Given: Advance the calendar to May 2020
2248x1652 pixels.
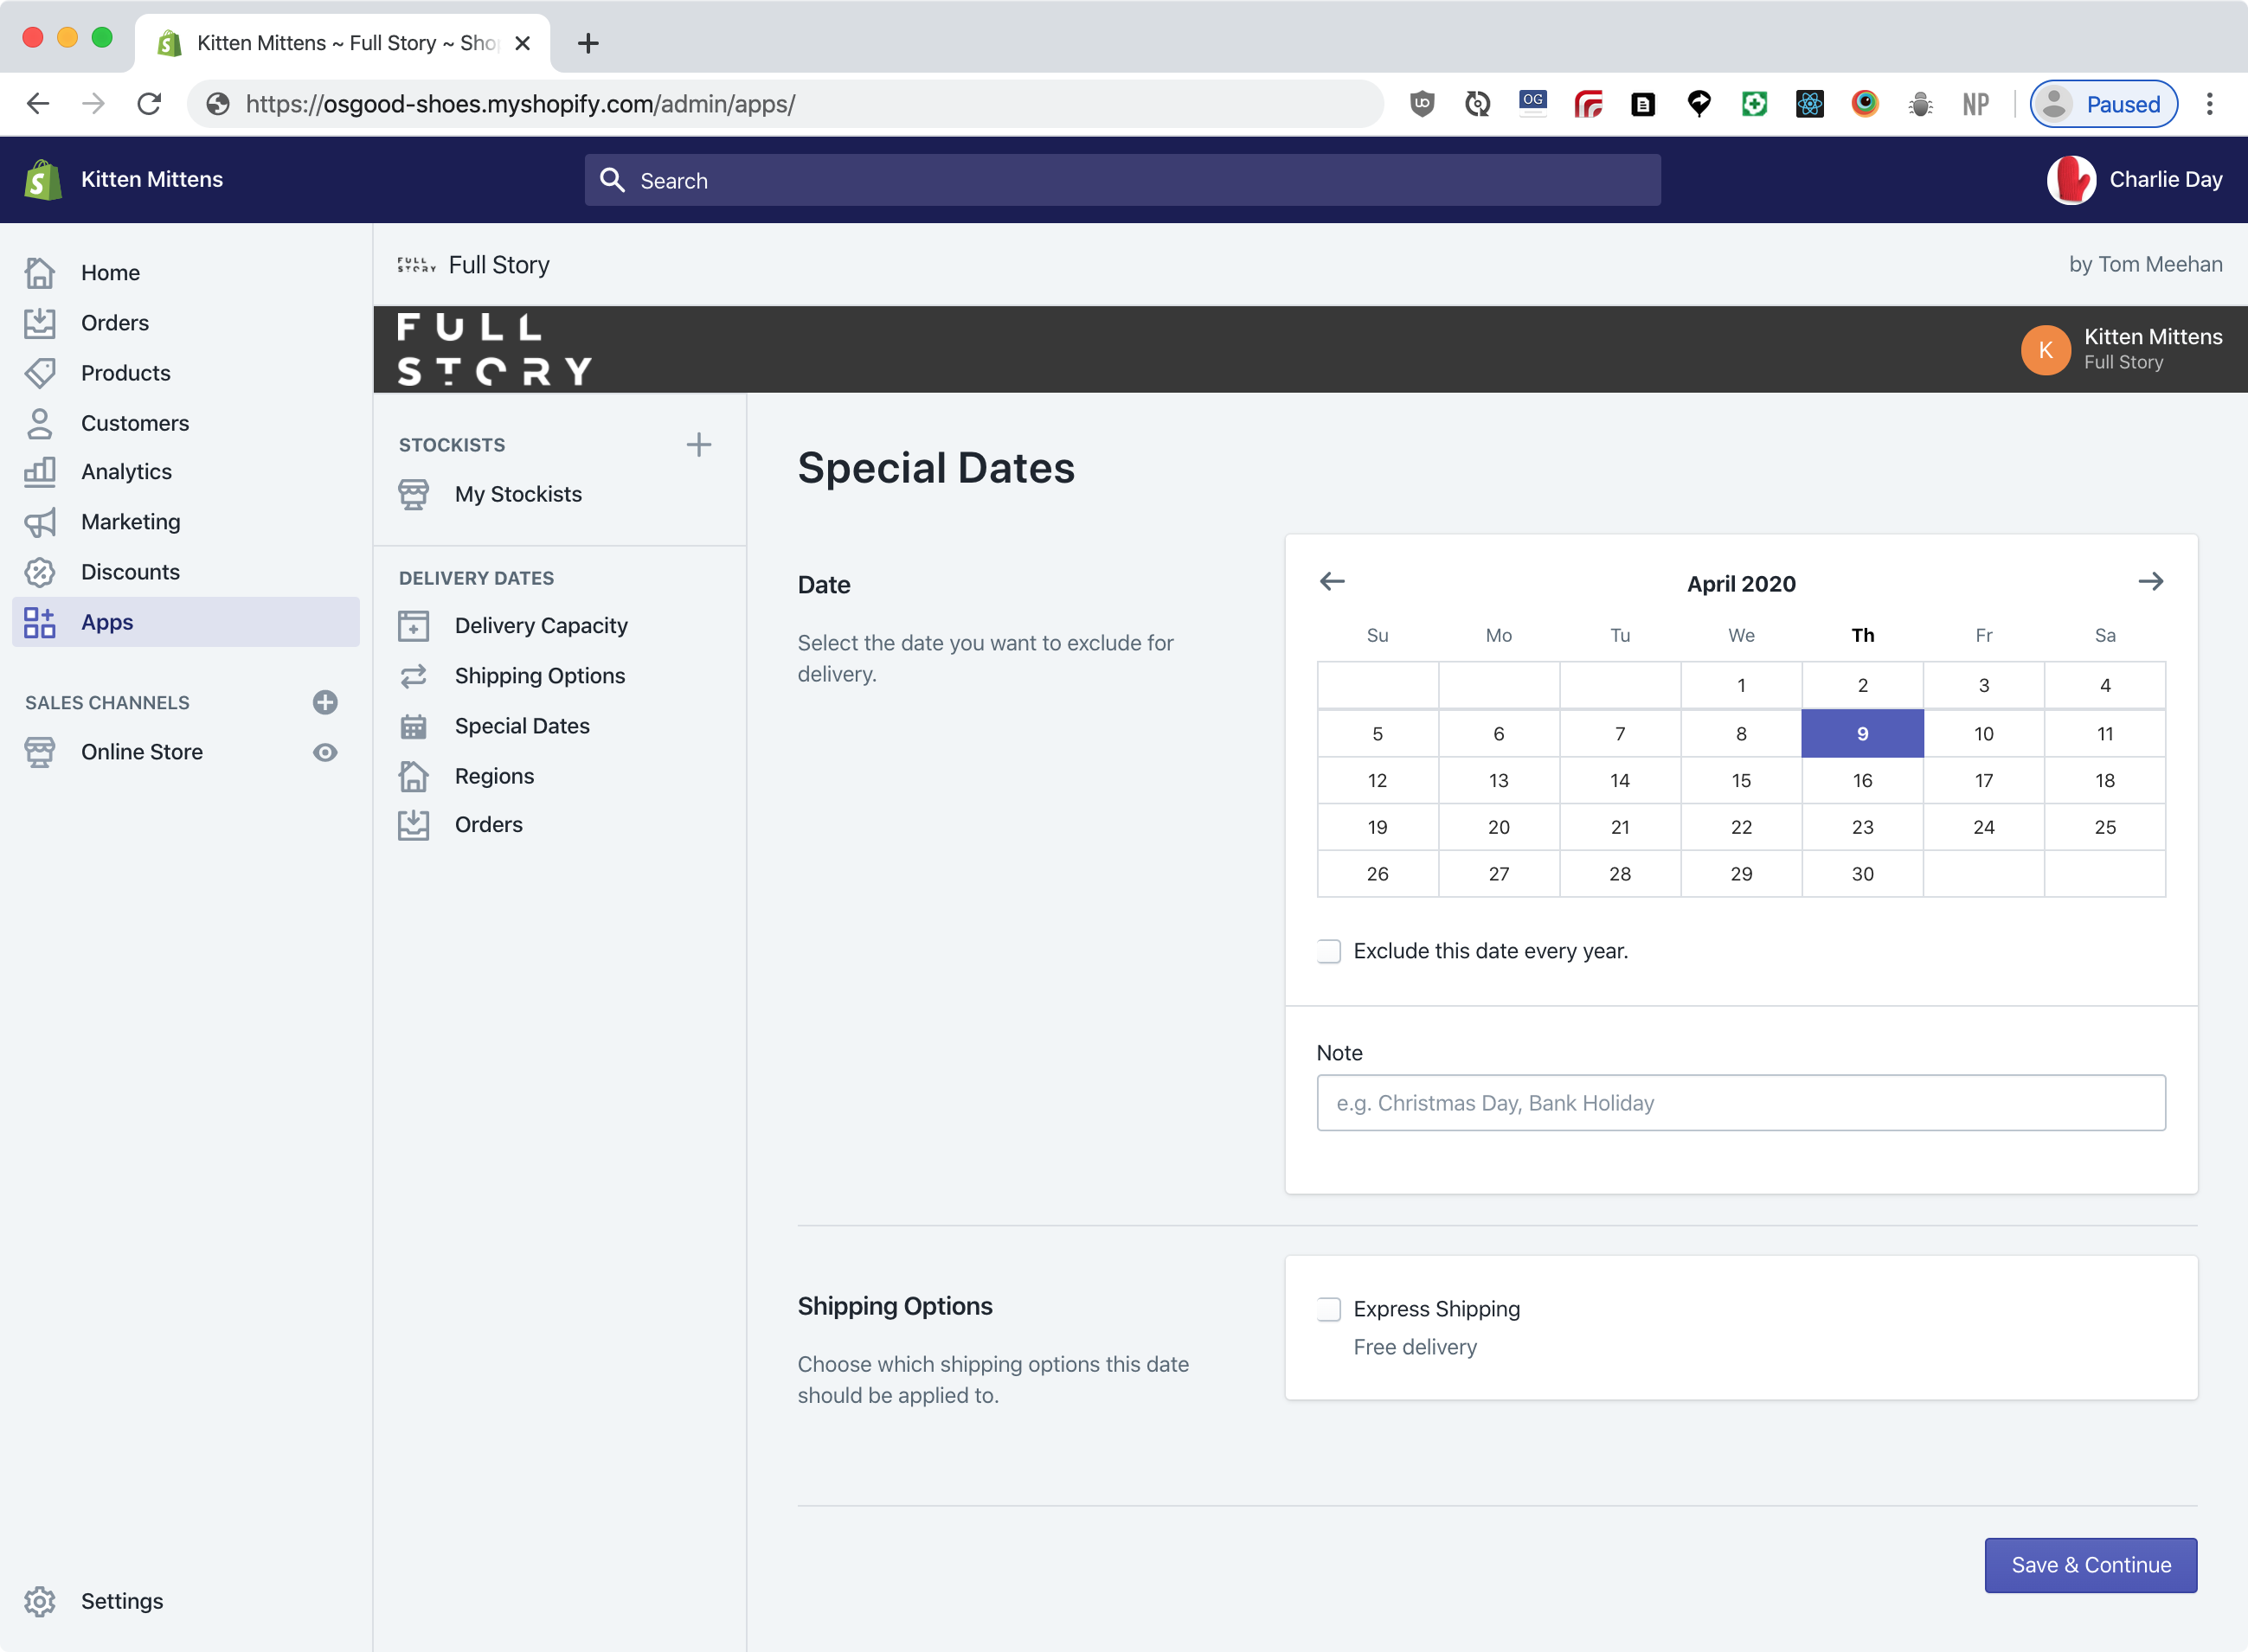Looking at the screenshot, I should pyautogui.click(x=2152, y=581).
